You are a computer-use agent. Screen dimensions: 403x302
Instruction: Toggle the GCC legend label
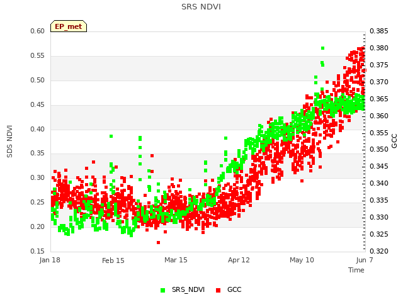pyautogui.click(x=234, y=289)
